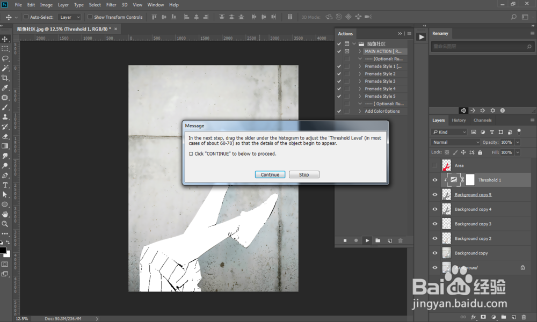The image size is (537, 322).
Task: Add layer mask at Layers panel bottom
Action: (x=483, y=317)
